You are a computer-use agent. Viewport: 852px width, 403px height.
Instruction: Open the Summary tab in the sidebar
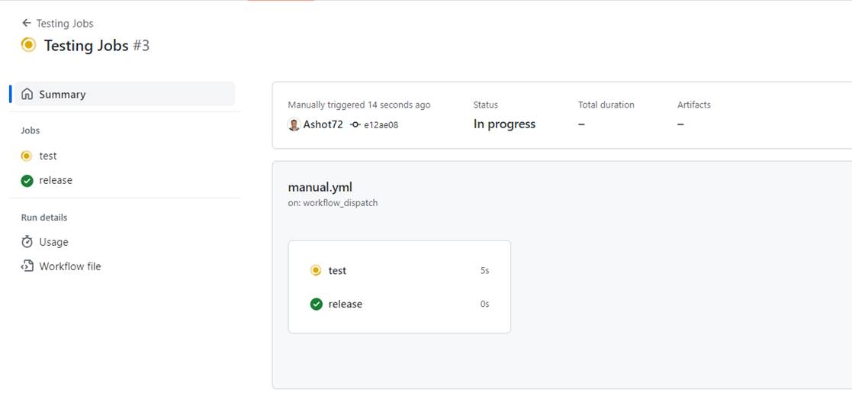[x=63, y=95]
